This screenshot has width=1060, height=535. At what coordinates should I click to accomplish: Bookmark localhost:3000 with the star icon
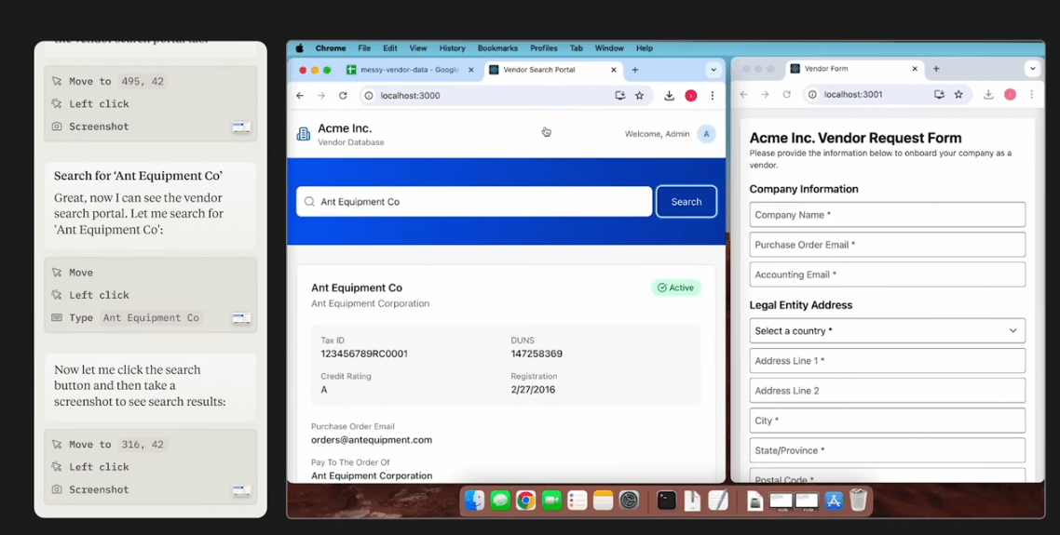640,96
